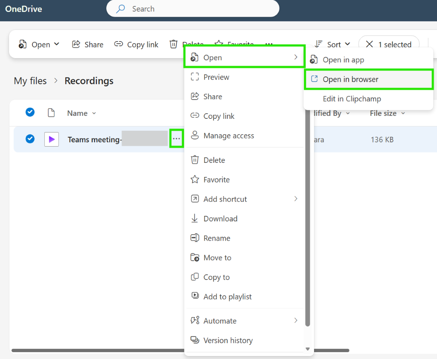Click the Manage access person icon
This screenshot has height=359, width=437.
point(195,135)
